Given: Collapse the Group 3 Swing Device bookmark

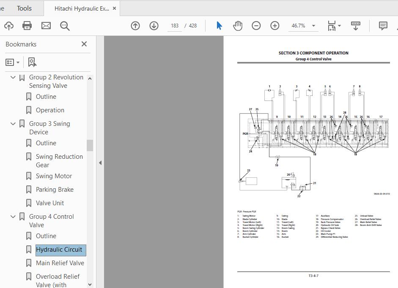Looking at the screenshot, I should click(x=13, y=123).
